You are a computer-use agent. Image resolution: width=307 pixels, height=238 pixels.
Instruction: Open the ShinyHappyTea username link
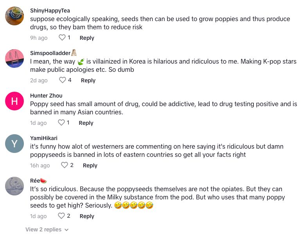point(50,11)
